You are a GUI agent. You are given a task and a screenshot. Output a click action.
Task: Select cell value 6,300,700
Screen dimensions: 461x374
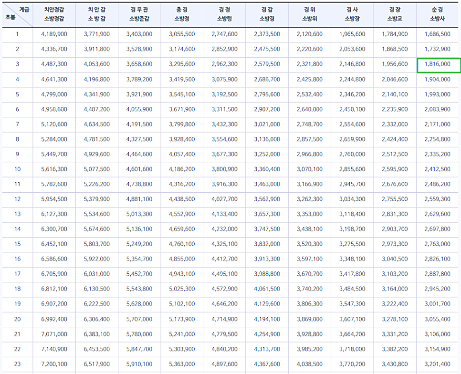54,229
